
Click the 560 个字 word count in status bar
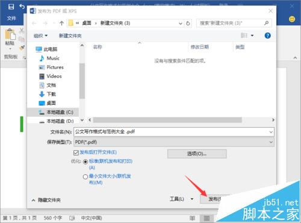click(x=53, y=218)
